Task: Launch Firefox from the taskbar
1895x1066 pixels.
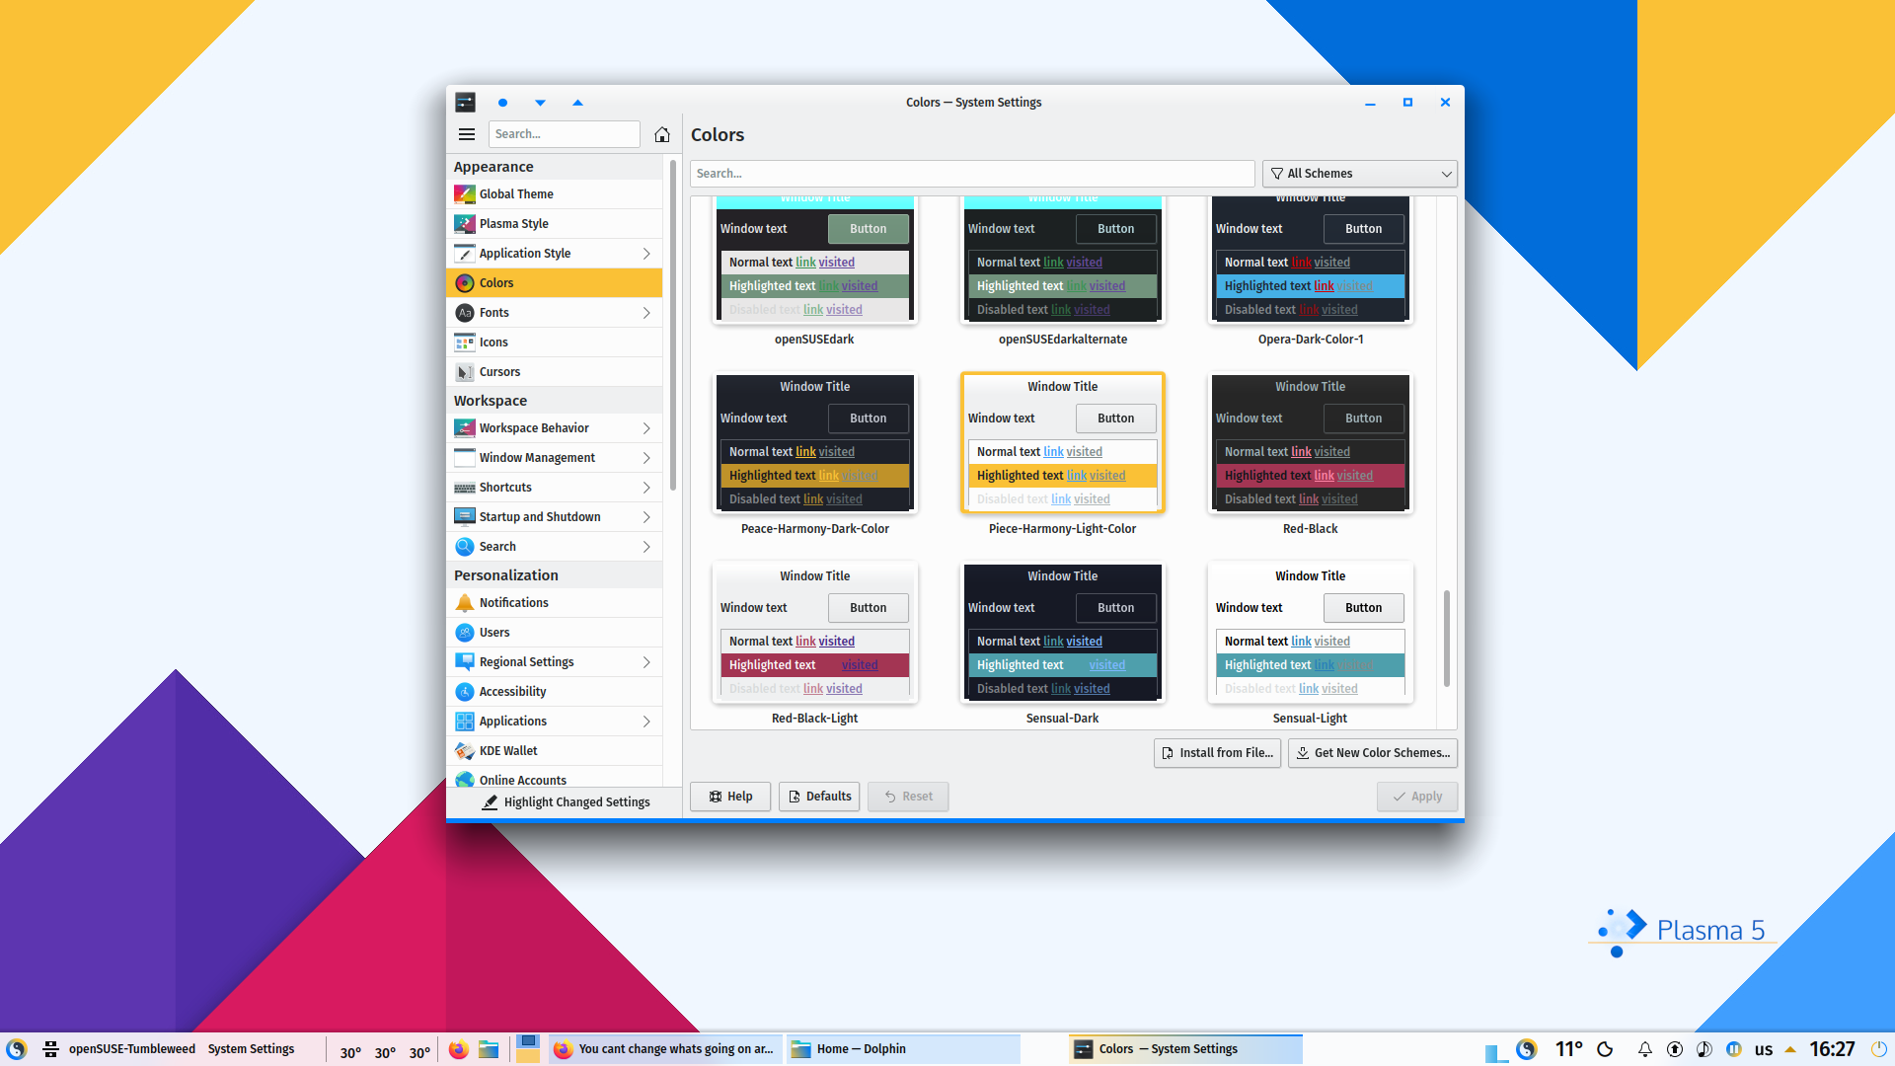Action: pyautogui.click(x=458, y=1049)
